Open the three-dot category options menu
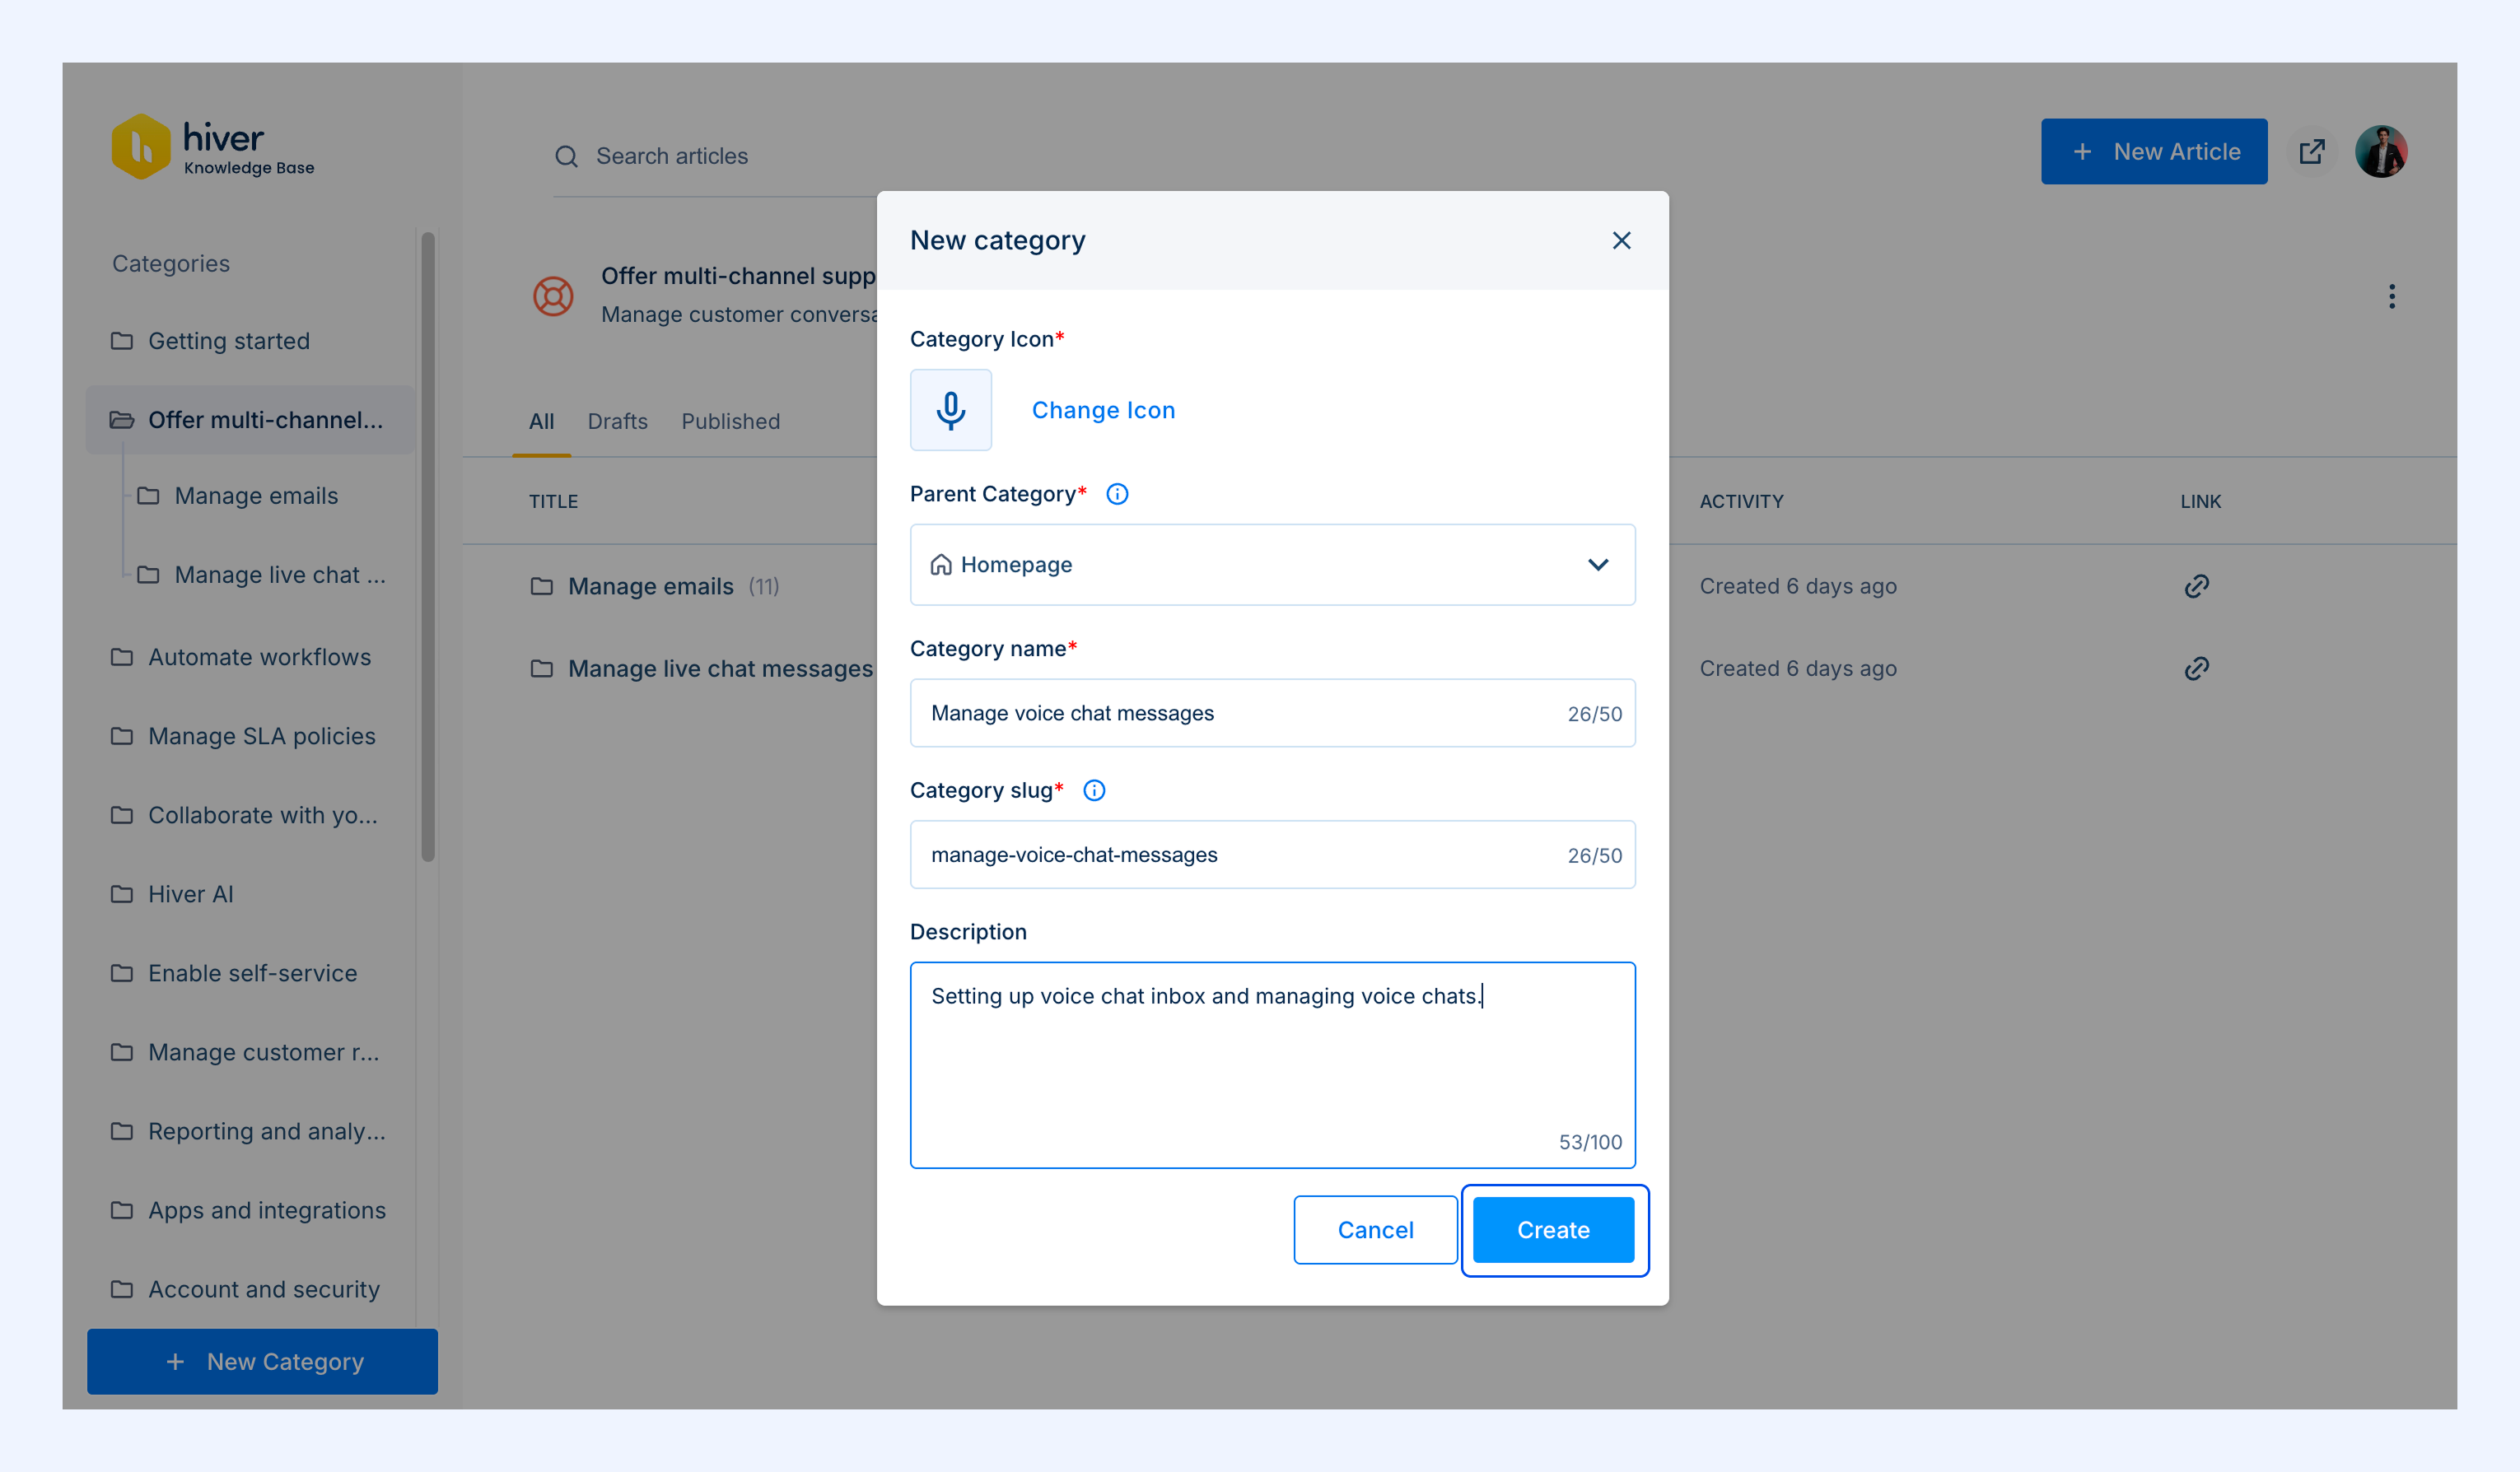This screenshot has height=1472, width=2520. click(x=2391, y=296)
